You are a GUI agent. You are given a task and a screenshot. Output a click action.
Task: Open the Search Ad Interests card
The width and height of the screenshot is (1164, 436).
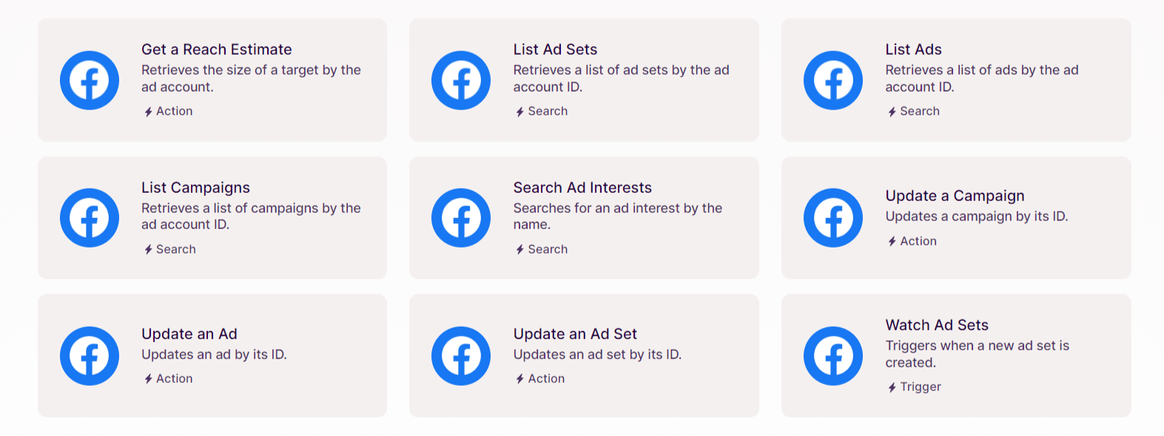tap(584, 217)
